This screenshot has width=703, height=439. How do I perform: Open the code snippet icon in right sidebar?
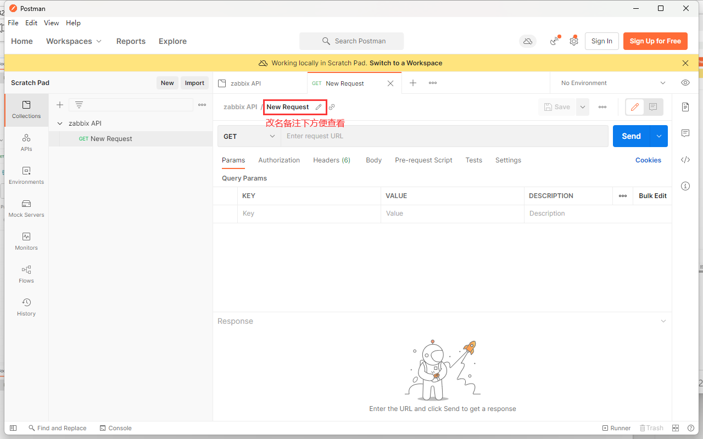[685, 160]
